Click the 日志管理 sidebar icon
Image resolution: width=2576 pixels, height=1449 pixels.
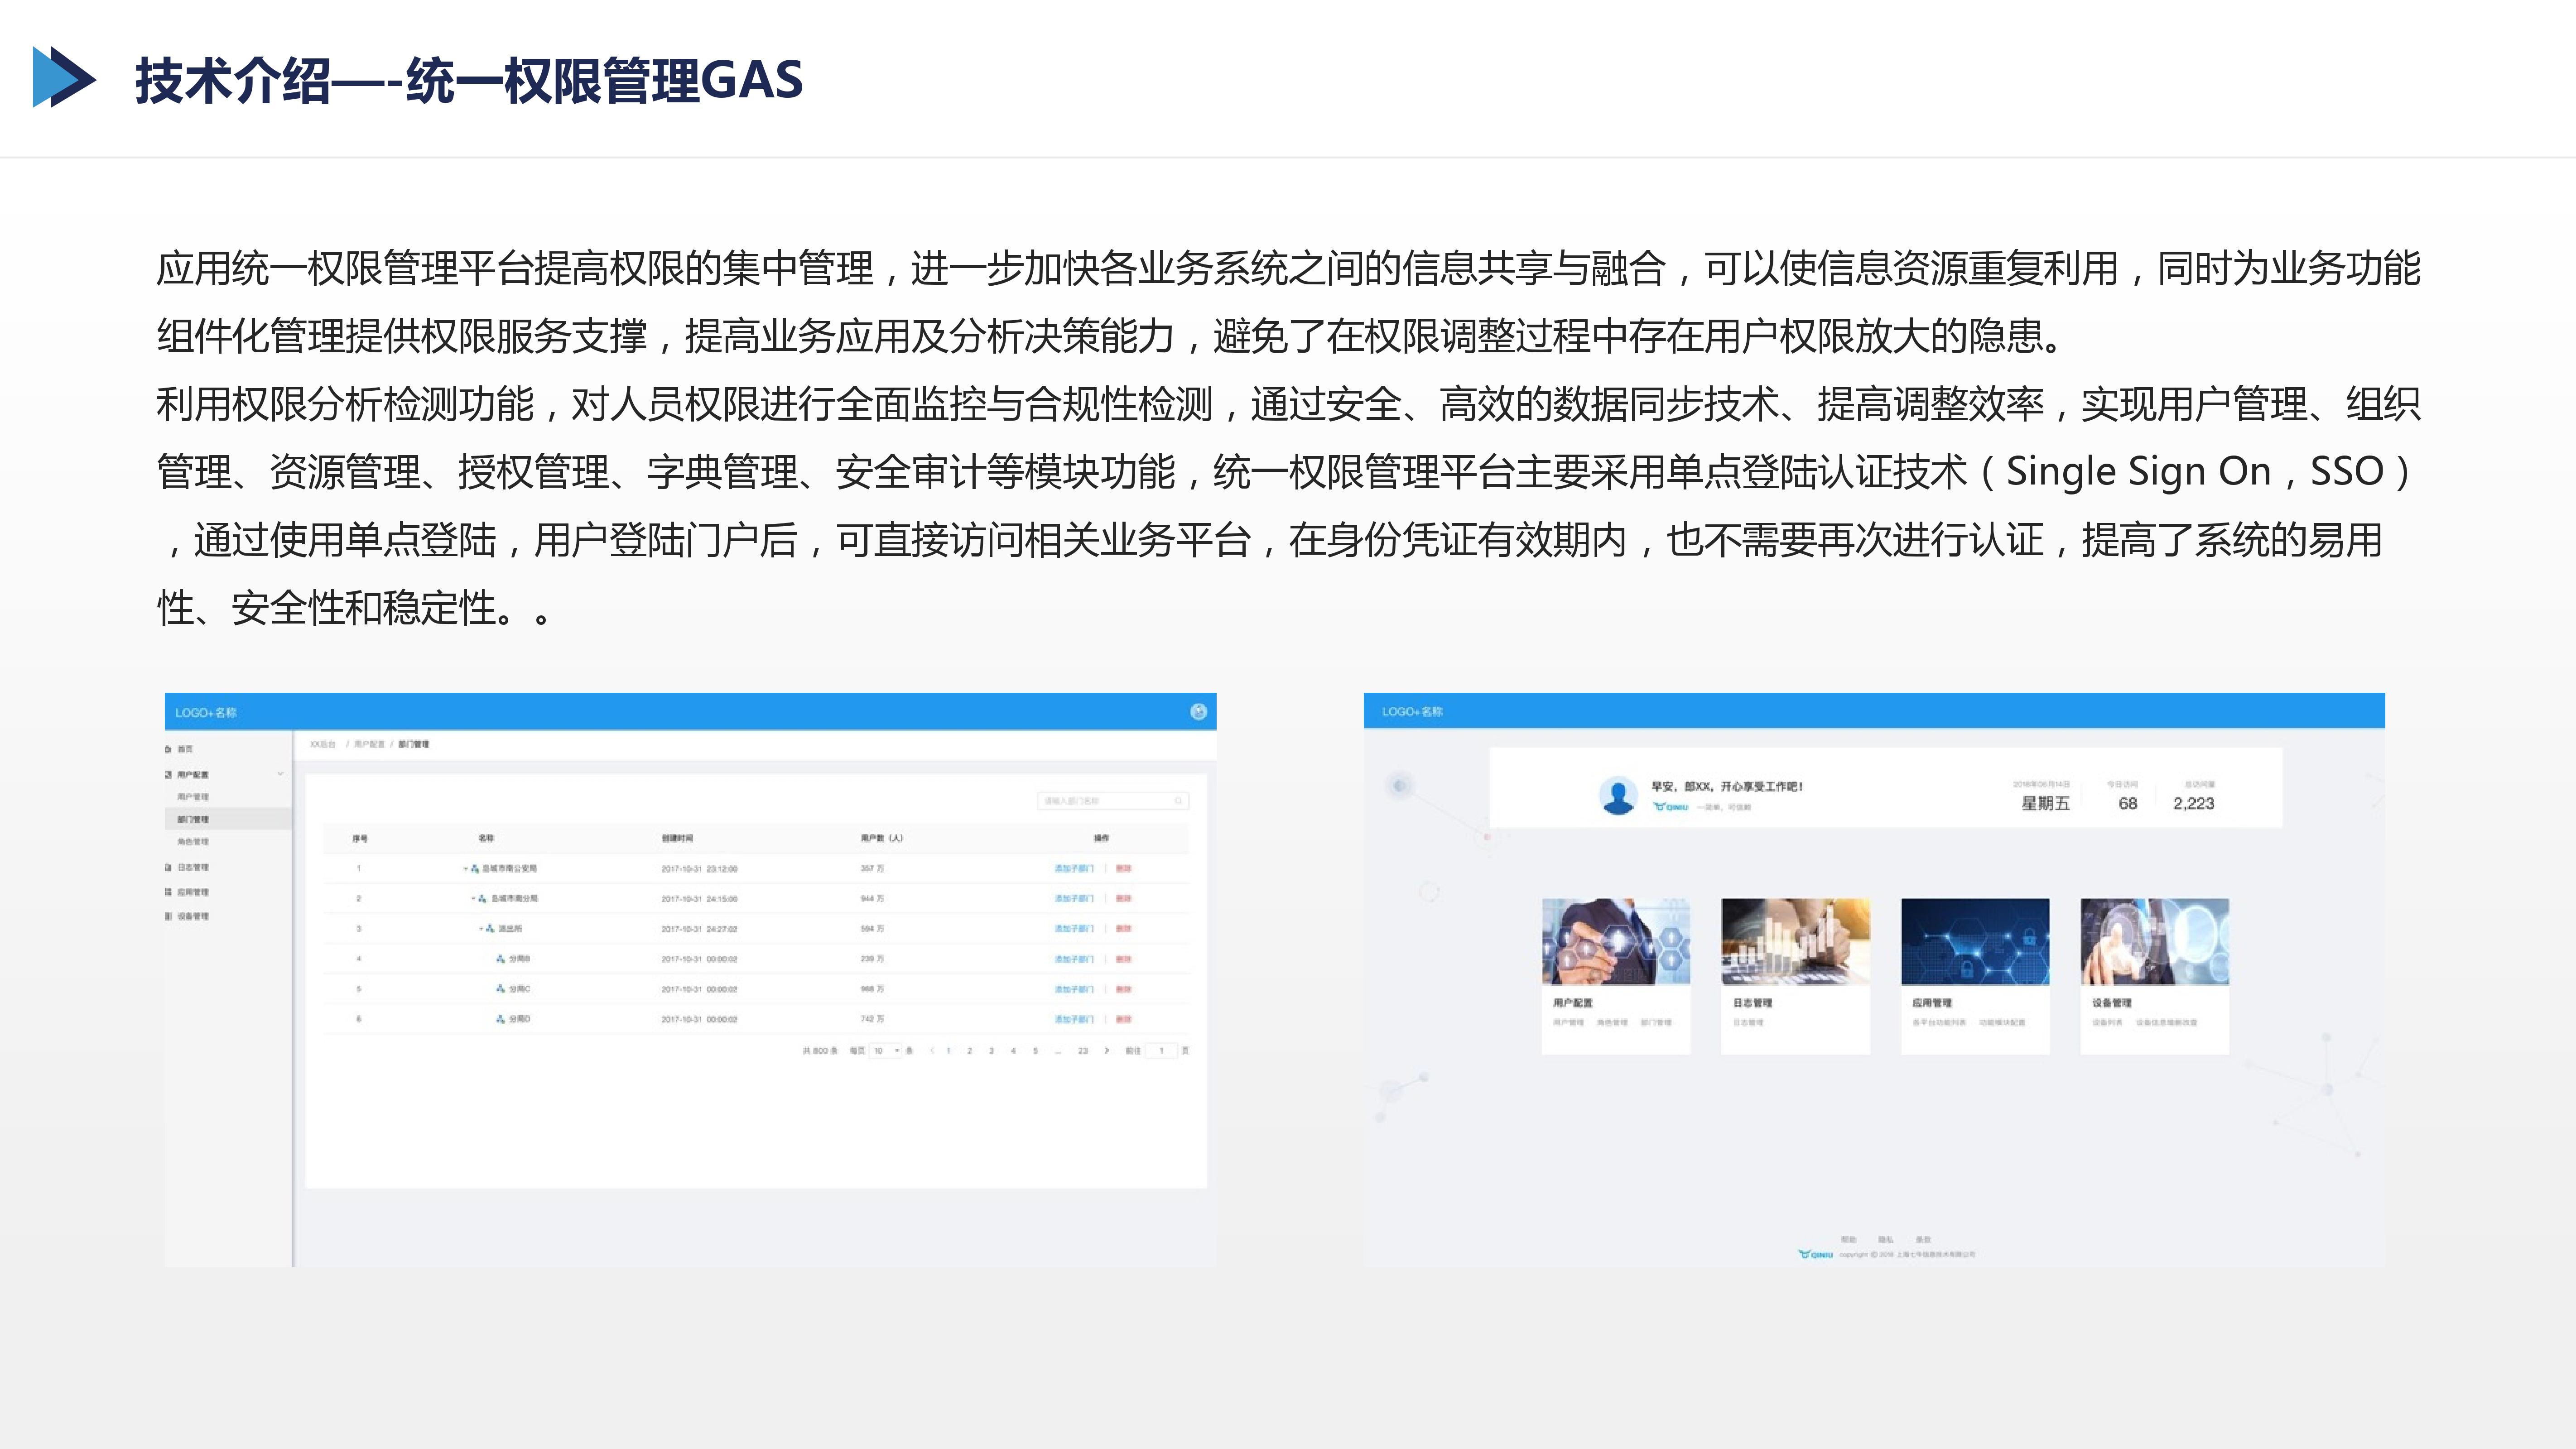[x=168, y=868]
